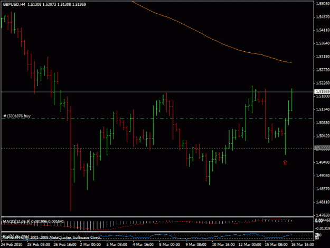Click the 1.53640 price on the scale

(323, 43)
